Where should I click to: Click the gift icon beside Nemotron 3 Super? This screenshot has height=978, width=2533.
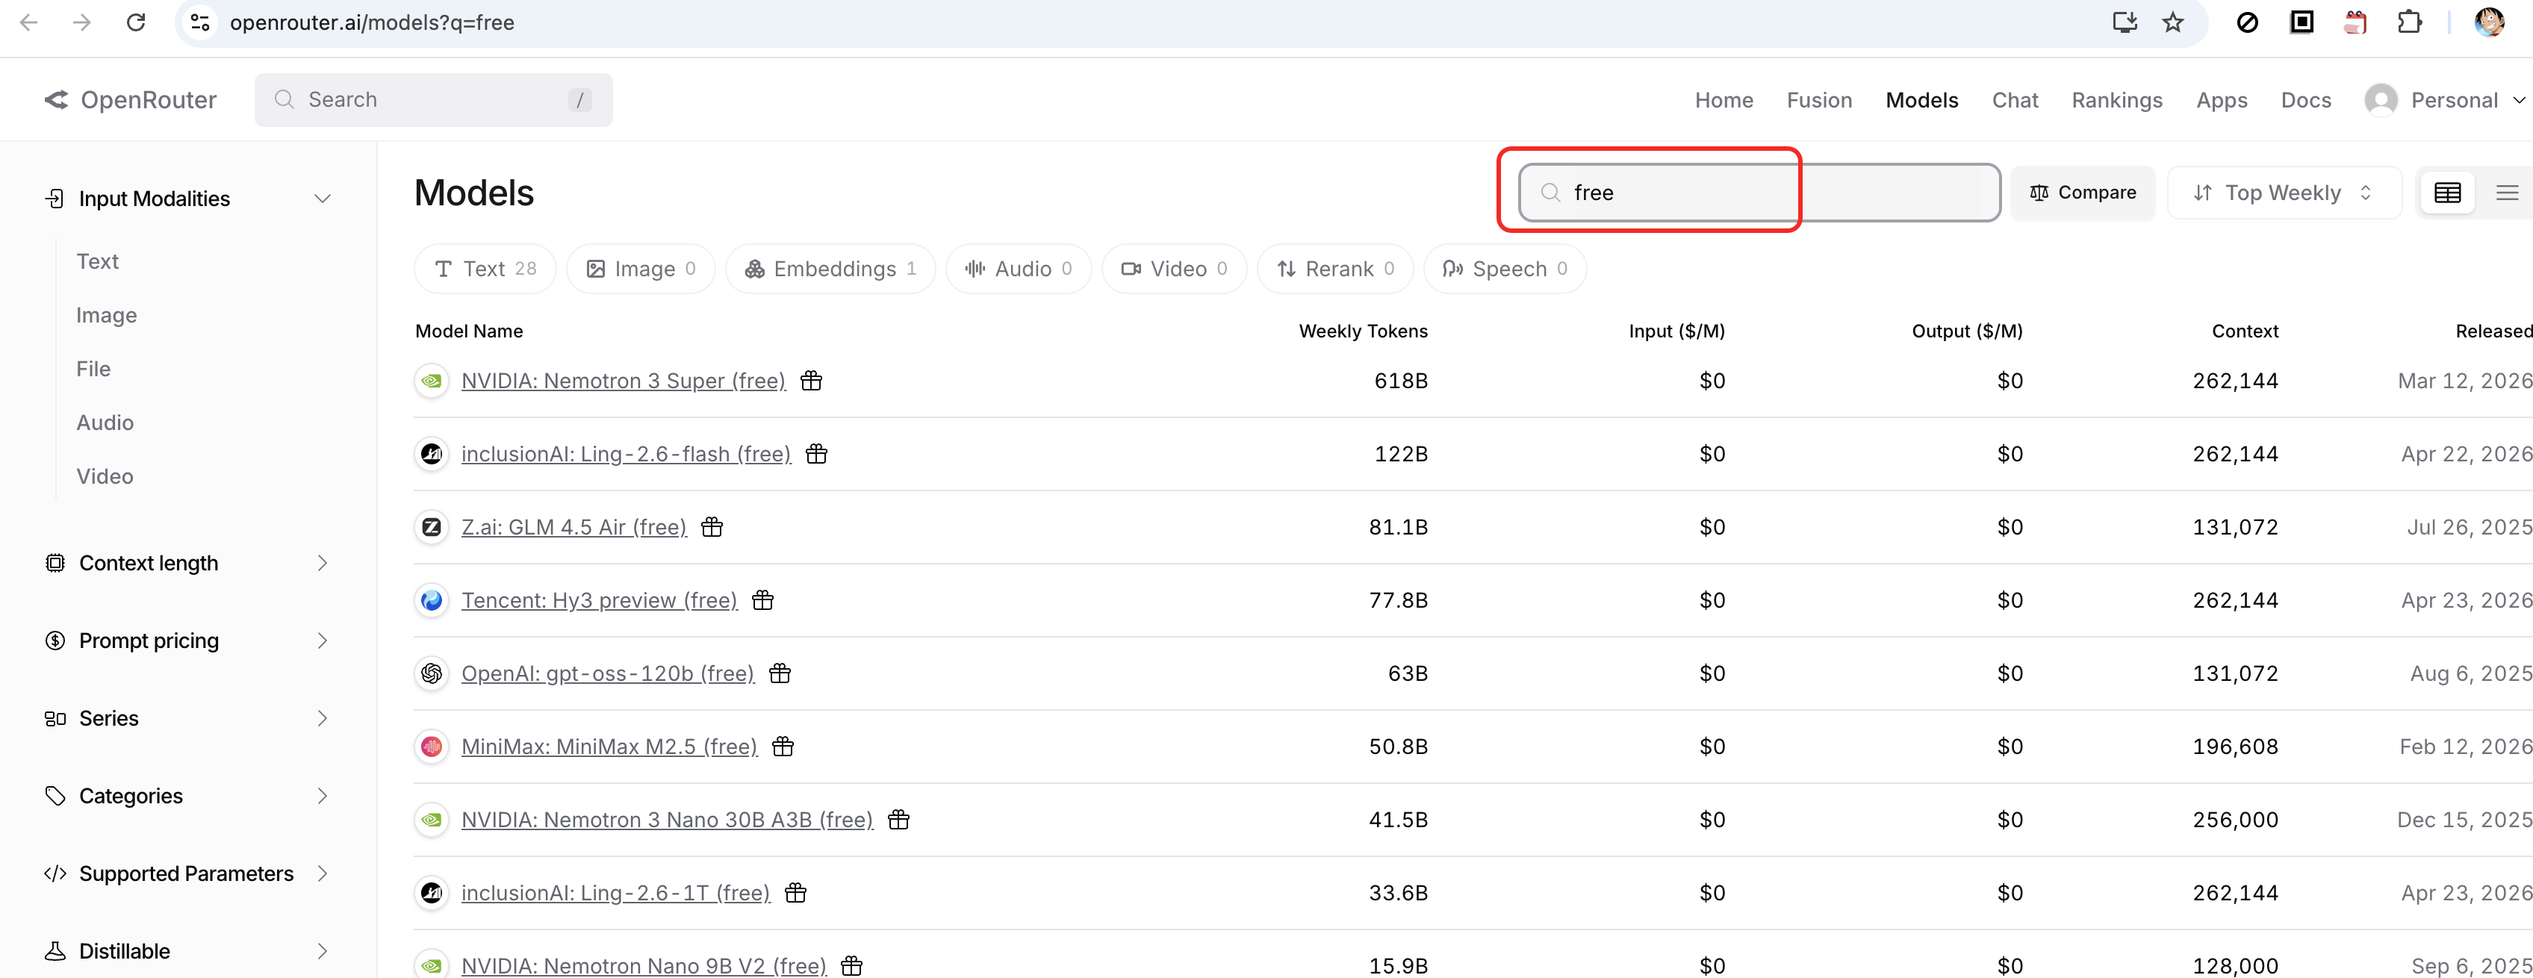click(x=811, y=381)
